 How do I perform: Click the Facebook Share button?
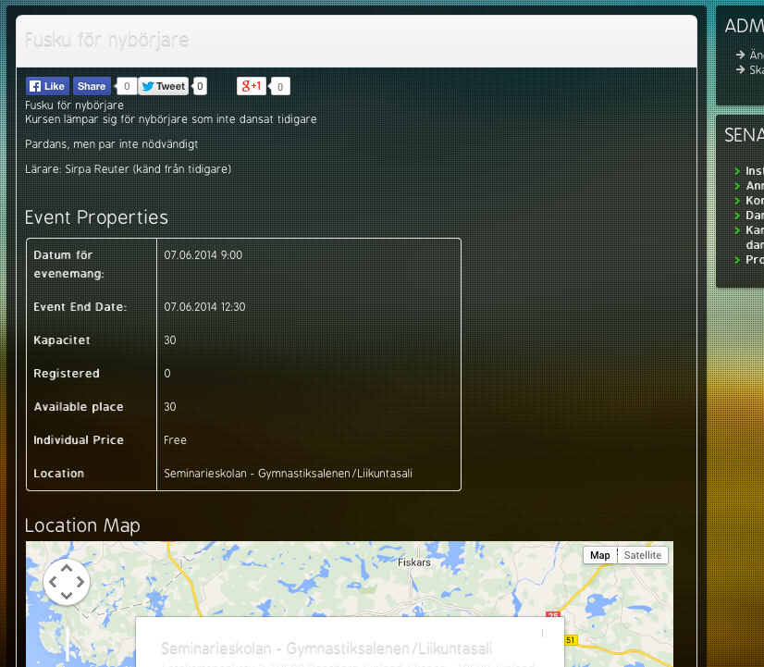[x=92, y=86]
